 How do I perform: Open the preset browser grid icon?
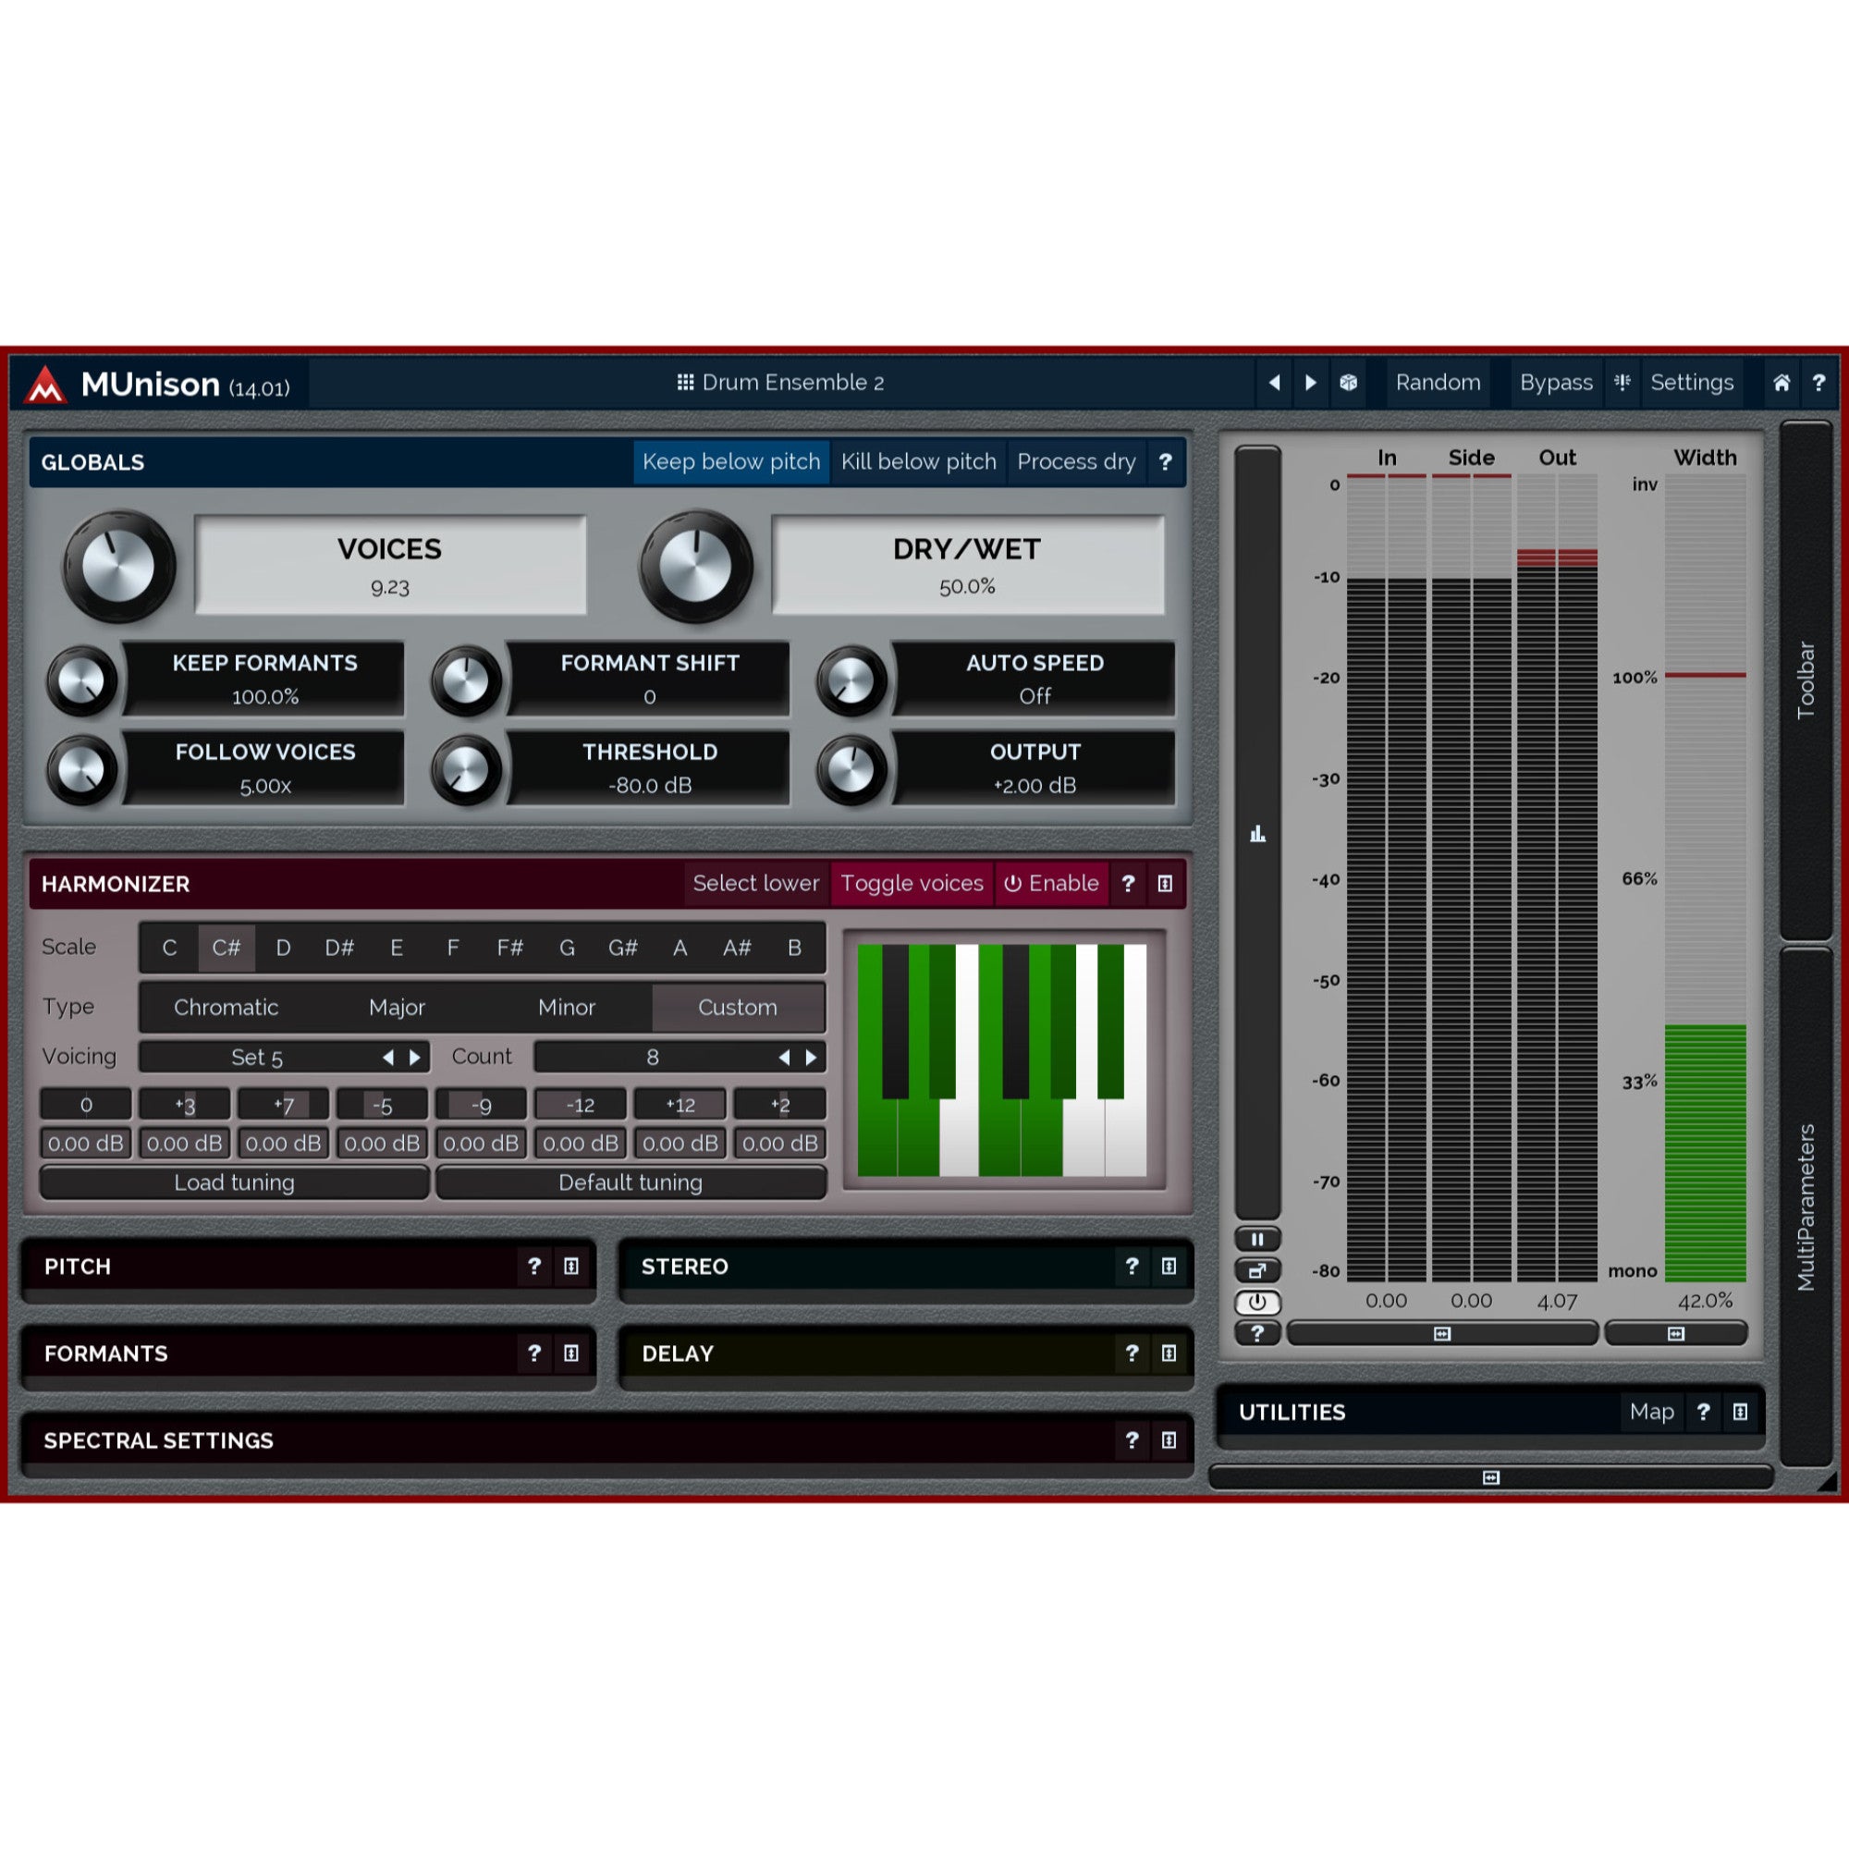[x=685, y=383]
